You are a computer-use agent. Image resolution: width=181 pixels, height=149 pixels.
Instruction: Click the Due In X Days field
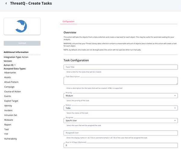pyautogui.click(x=121, y=145)
